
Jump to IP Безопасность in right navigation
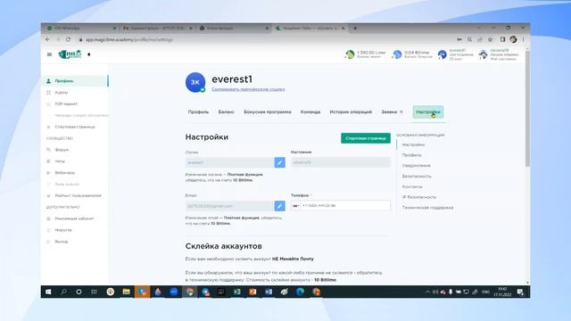pyautogui.click(x=419, y=197)
